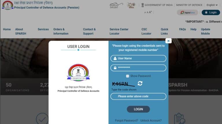This screenshot has height=124, width=222.
Task: Decrease font size with small A icon
Action: (x=145, y=13)
